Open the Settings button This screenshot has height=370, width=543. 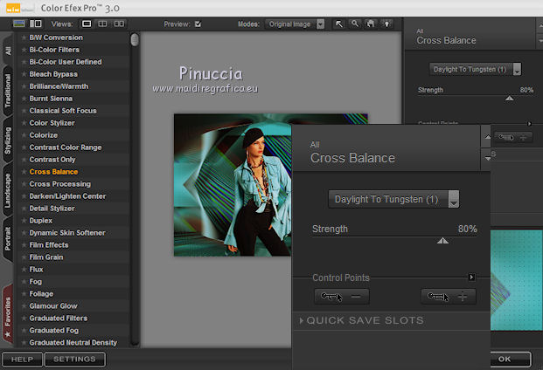click(75, 359)
